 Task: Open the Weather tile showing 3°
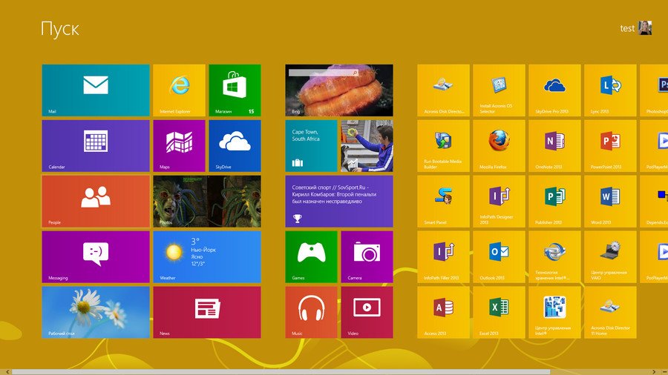point(206,256)
